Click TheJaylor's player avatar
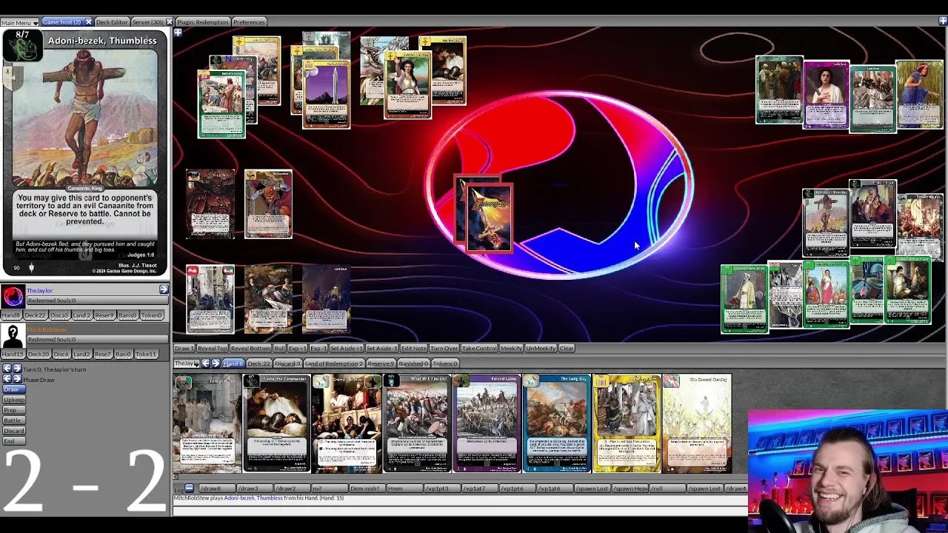 tap(13, 296)
